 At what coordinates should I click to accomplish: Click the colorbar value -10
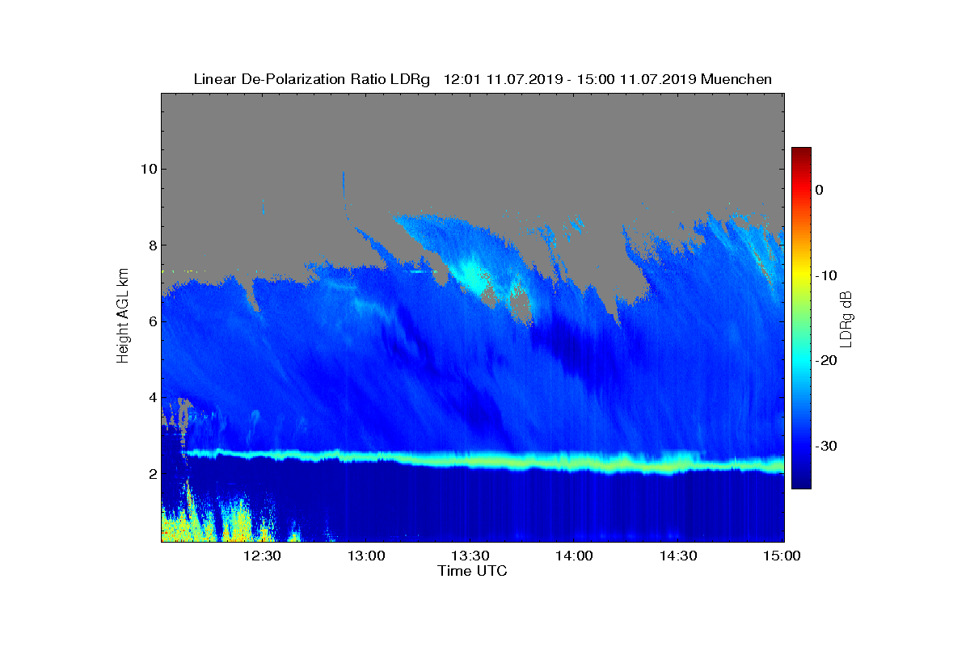(827, 275)
